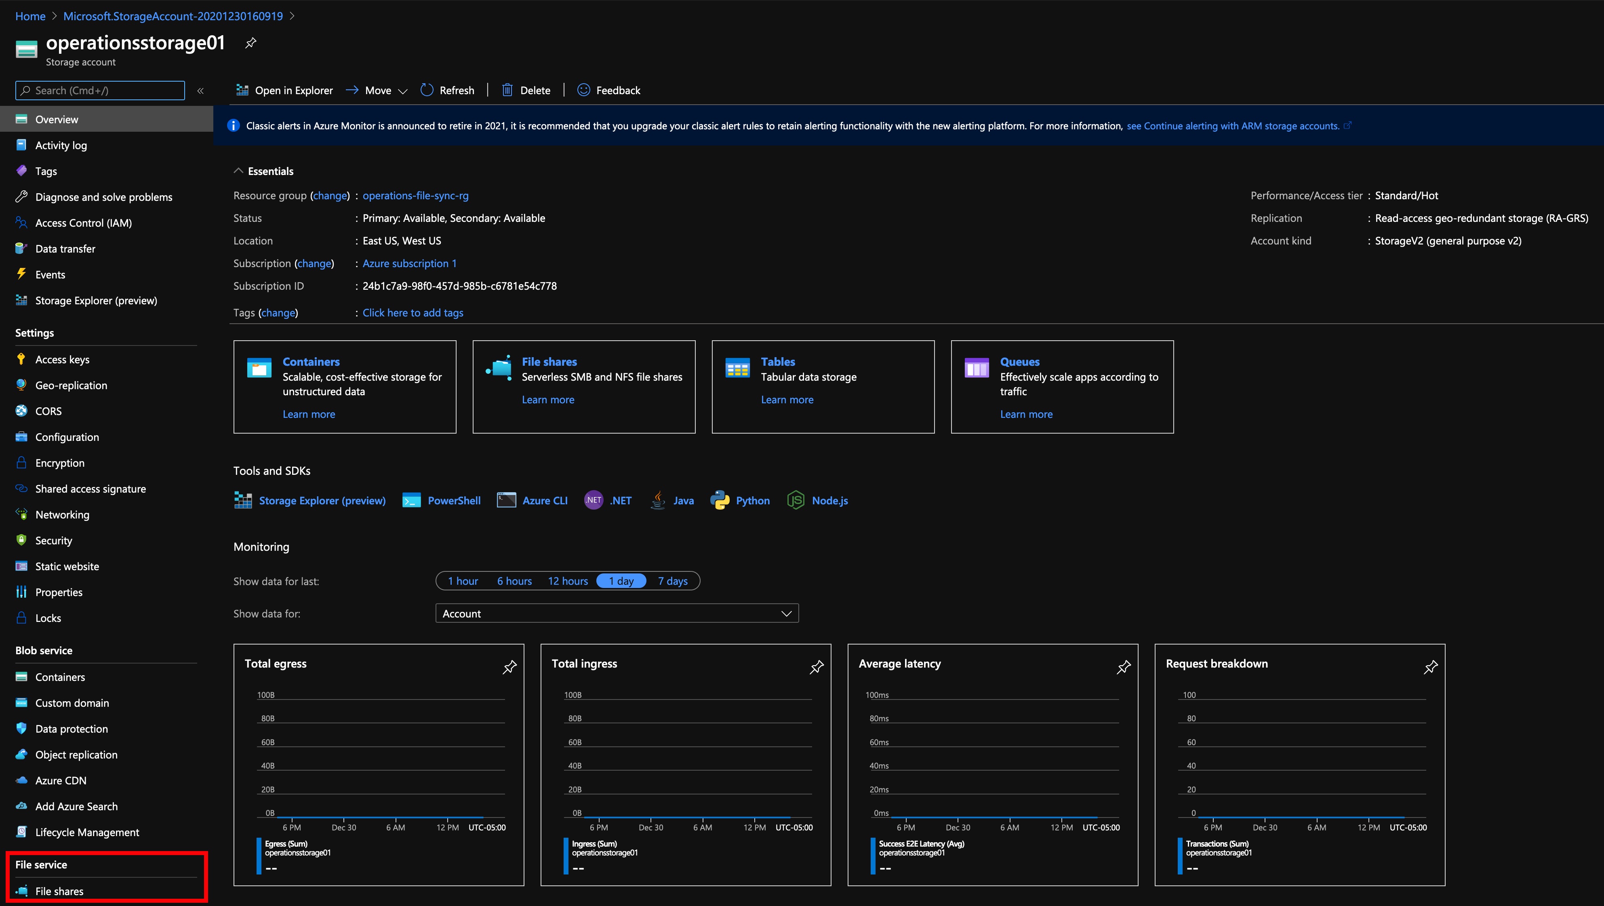Image resolution: width=1604 pixels, height=906 pixels.
Task: Change the resource group via change link
Action: pyautogui.click(x=330, y=196)
